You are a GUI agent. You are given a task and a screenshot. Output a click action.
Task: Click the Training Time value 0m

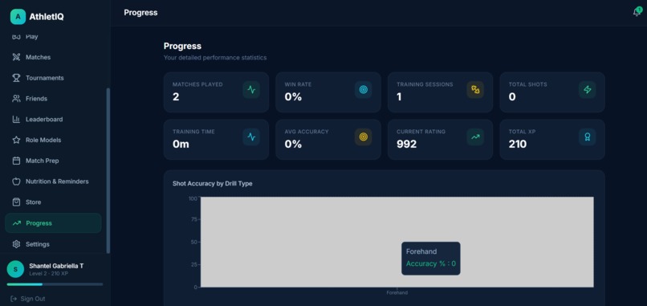pos(181,144)
